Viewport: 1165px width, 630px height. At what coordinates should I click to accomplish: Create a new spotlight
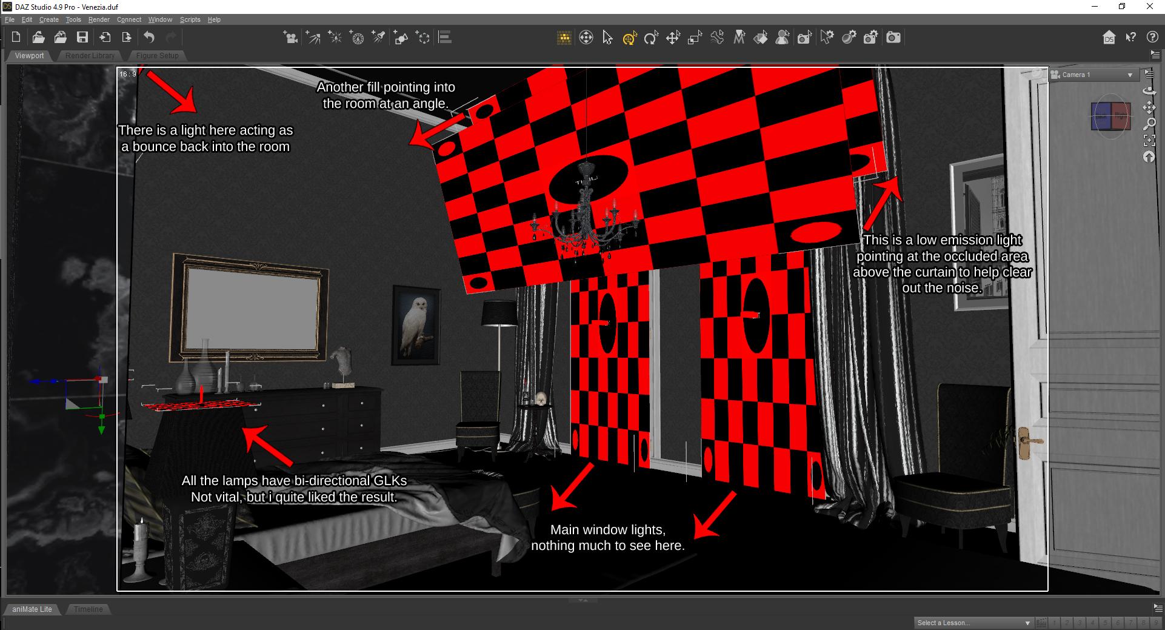click(x=379, y=38)
